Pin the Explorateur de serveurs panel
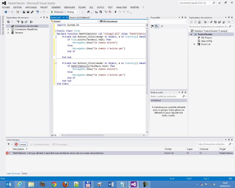 coord(44,18)
